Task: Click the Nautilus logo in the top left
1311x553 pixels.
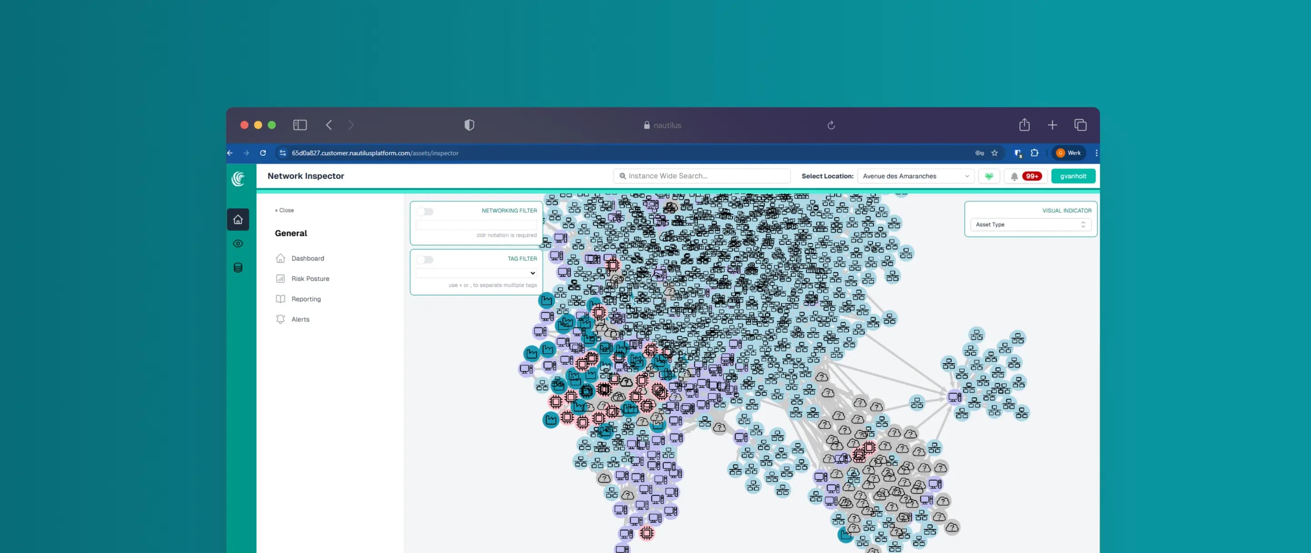Action: click(238, 178)
